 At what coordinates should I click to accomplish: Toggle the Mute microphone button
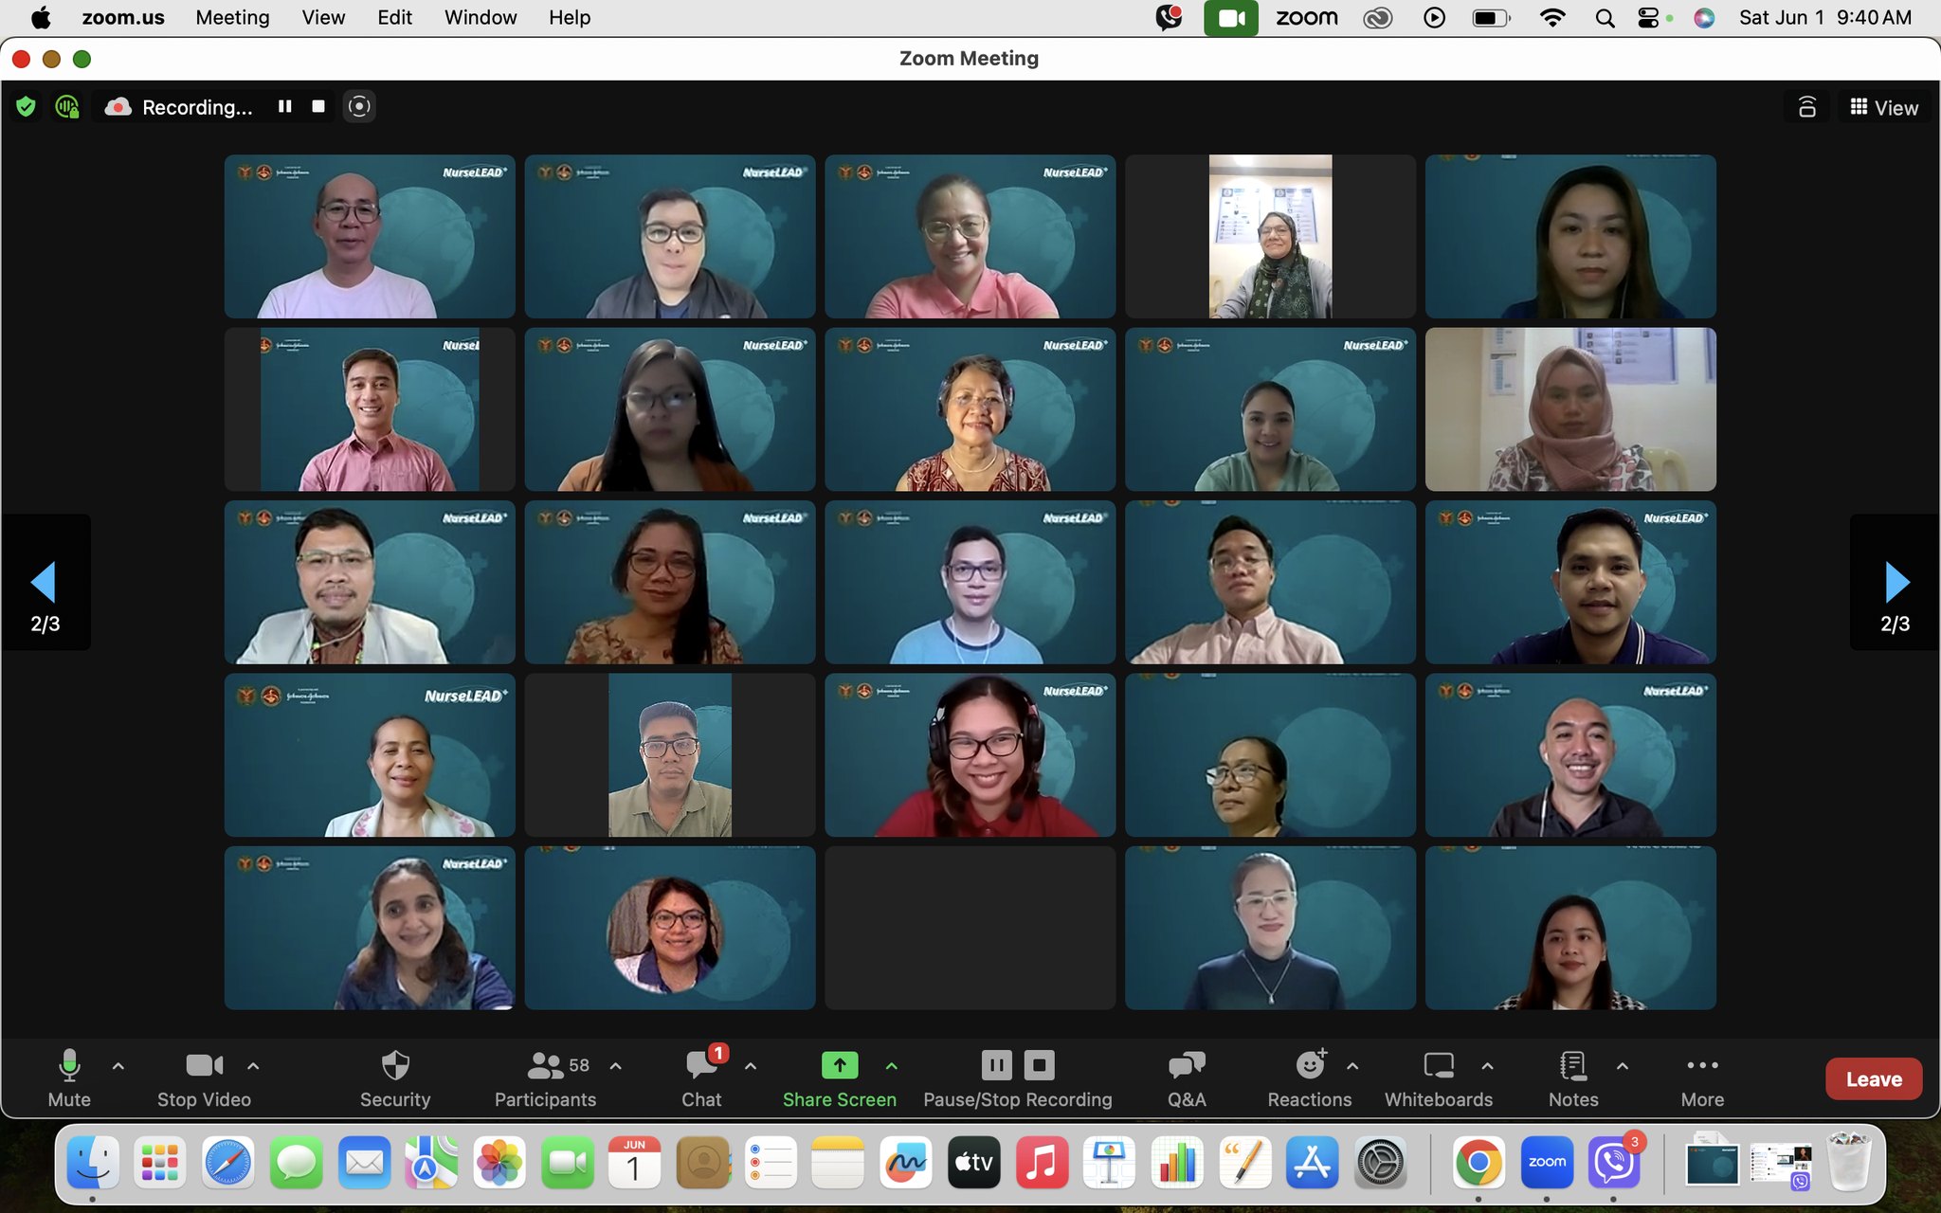pos(69,1066)
